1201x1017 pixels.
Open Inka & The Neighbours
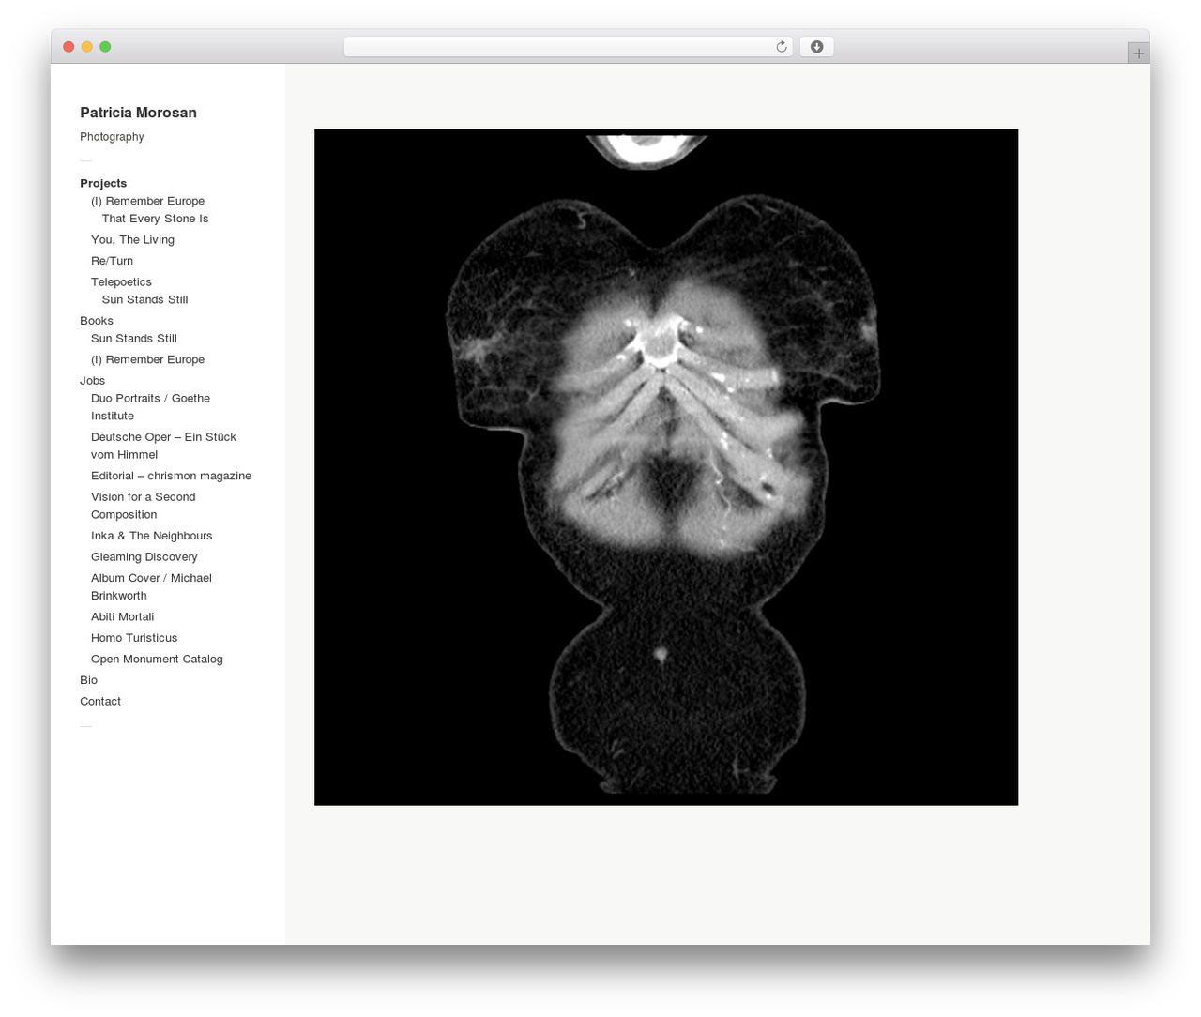coord(151,536)
